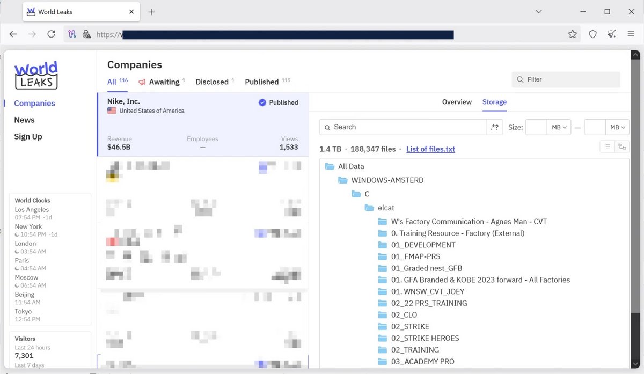Click the browser back arrow

[x=13, y=34]
